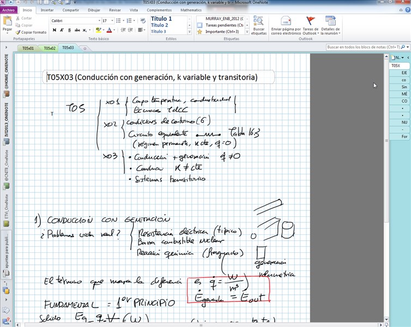Toggle the Tareas pendientes tag checkbox
Screen dimensions: 411x327
tap(200, 25)
